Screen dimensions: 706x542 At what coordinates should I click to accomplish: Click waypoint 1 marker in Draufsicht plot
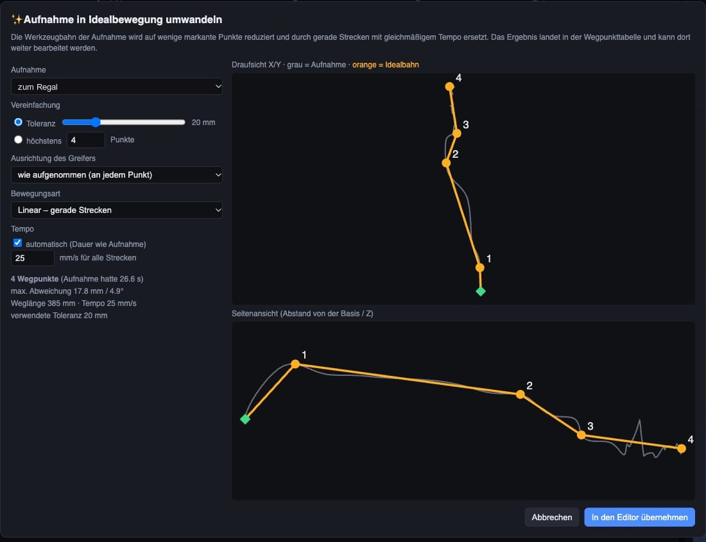point(480,267)
